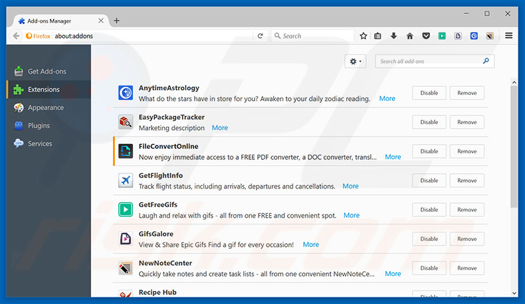Viewport: 525px width, 304px height.
Task: Click the GifsGalore extension icon
Action: pyautogui.click(x=126, y=238)
